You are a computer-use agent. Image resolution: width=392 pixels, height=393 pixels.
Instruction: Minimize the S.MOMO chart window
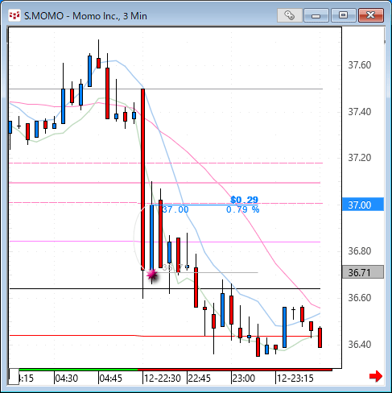(x=316, y=15)
